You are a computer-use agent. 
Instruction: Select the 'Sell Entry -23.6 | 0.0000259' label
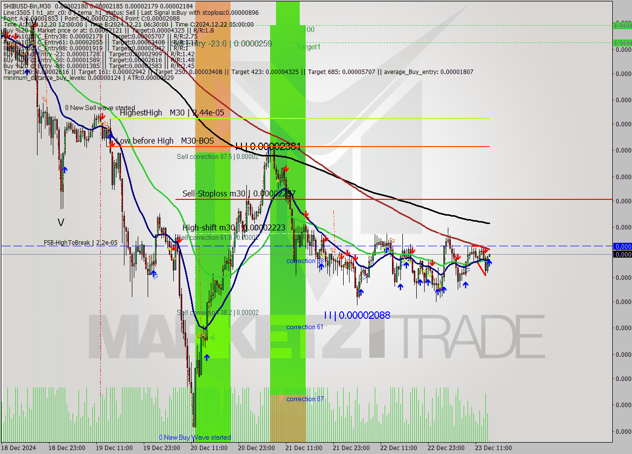pos(222,43)
